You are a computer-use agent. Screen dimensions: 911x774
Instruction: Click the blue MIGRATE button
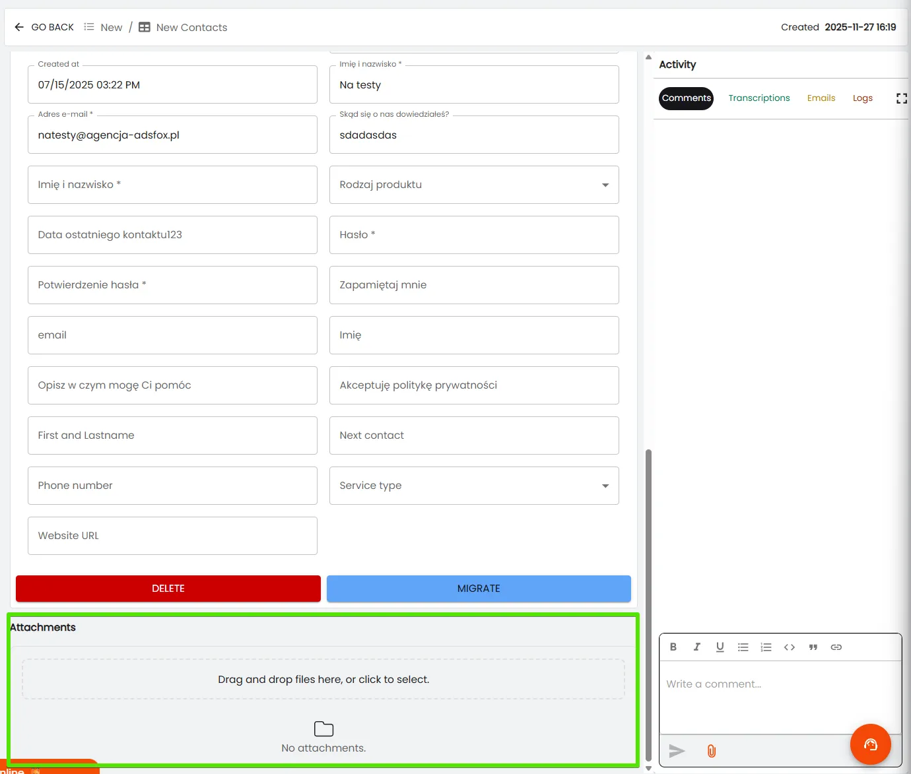click(479, 589)
